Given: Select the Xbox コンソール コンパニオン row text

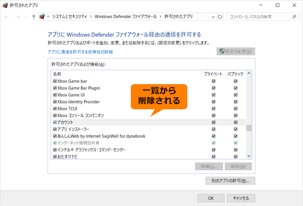Looking at the screenshot, I should (81, 115).
